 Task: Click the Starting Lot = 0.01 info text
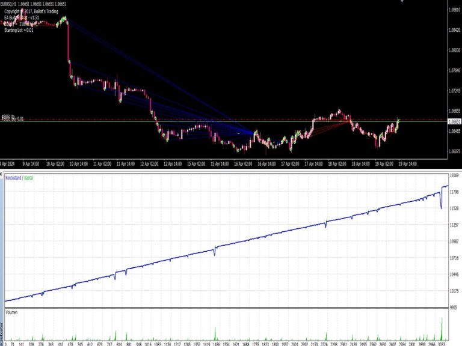(x=19, y=30)
